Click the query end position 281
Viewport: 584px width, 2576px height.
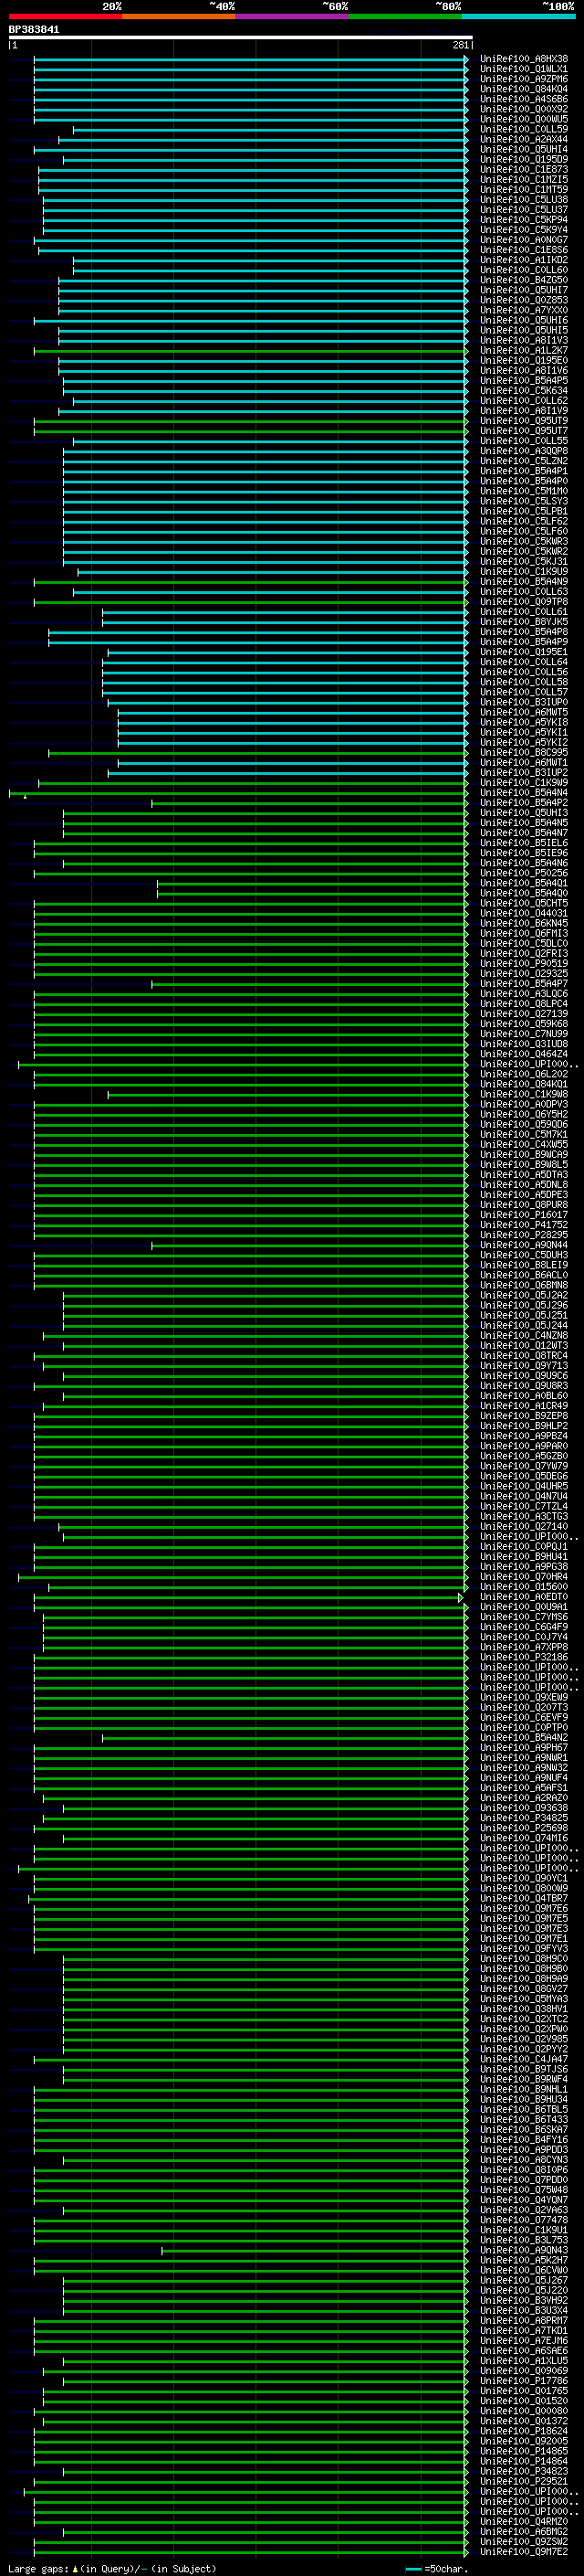point(460,45)
